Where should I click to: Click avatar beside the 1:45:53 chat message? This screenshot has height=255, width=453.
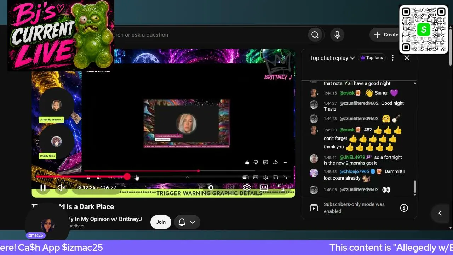(314, 172)
